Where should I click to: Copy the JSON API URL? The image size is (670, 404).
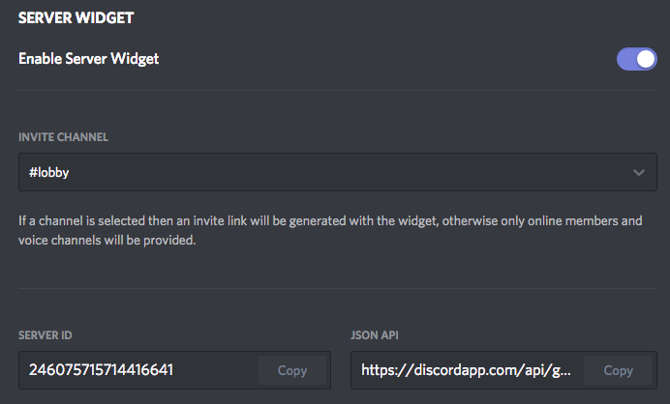click(618, 369)
